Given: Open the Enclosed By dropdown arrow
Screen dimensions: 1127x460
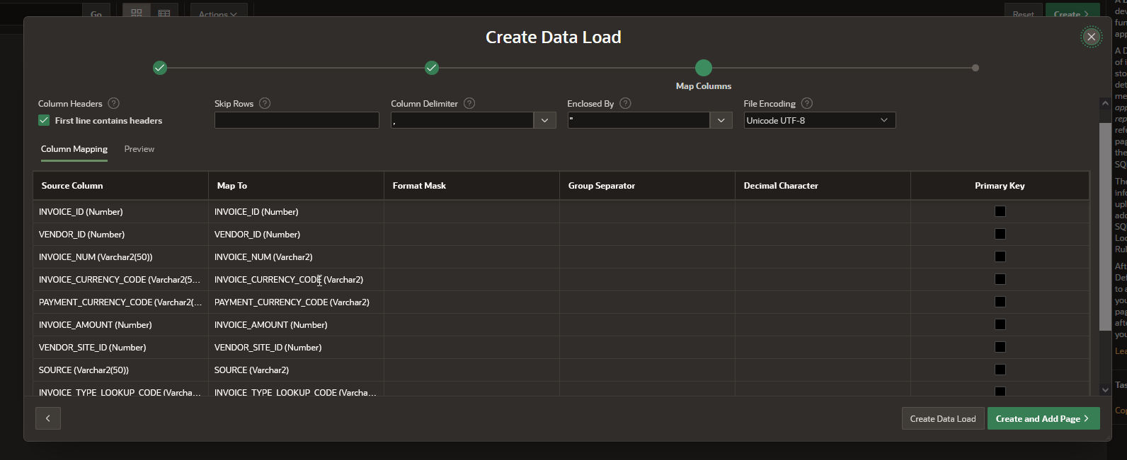Looking at the screenshot, I should coord(721,120).
